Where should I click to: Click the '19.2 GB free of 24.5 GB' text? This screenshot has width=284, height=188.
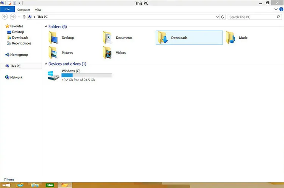click(x=78, y=80)
